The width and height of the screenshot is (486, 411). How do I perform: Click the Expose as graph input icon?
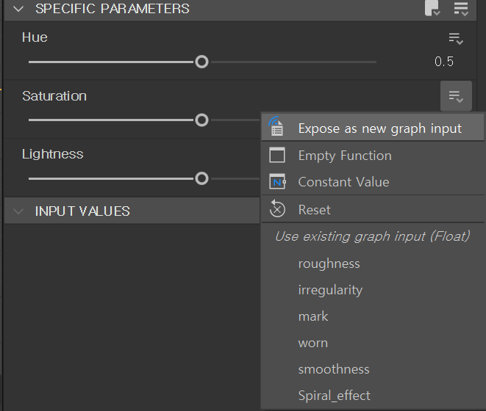(x=276, y=126)
